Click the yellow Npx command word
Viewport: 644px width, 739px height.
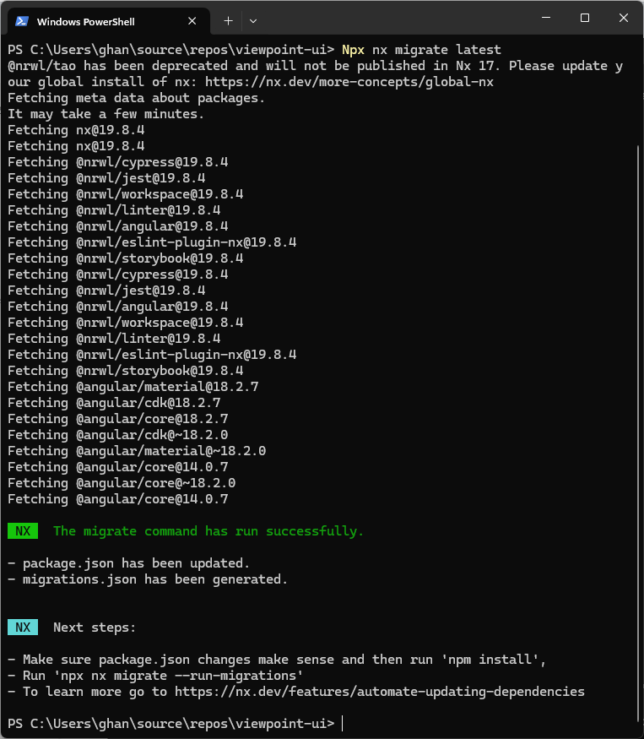click(x=353, y=50)
